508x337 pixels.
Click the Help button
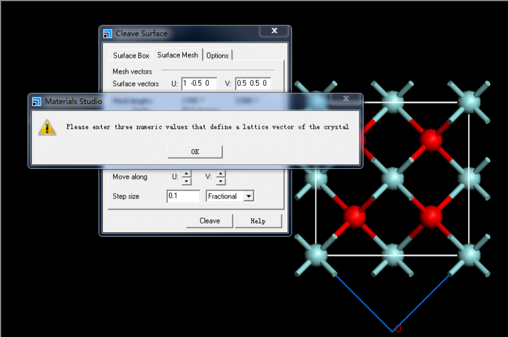(x=258, y=221)
